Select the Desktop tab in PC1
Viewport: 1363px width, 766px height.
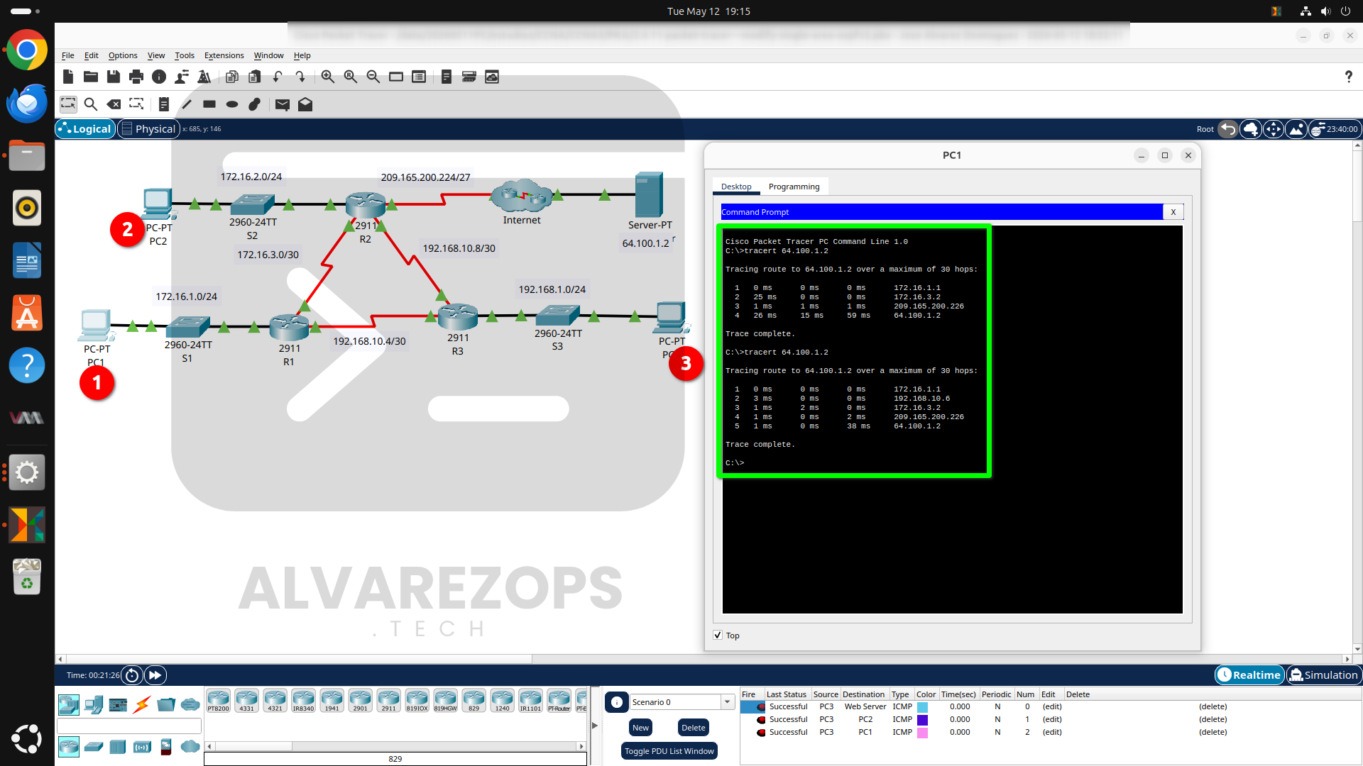click(x=736, y=187)
